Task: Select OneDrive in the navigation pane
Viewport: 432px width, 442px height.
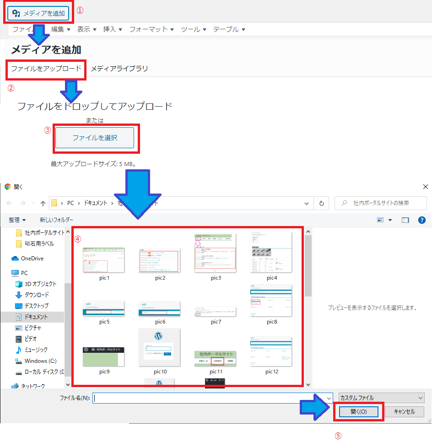Action: (32, 259)
